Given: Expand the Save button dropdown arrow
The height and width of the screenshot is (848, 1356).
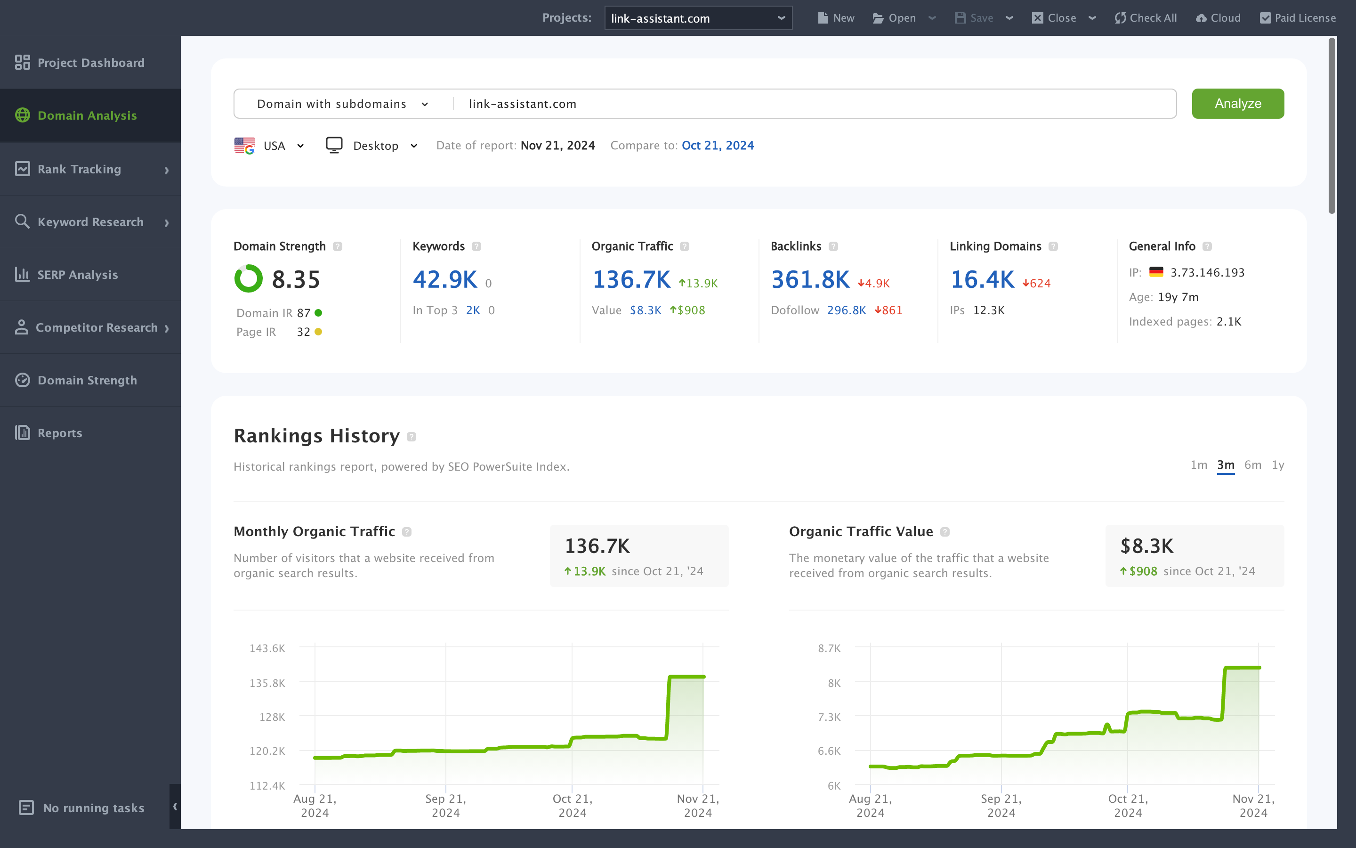Looking at the screenshot, I should click(1010, 18).
